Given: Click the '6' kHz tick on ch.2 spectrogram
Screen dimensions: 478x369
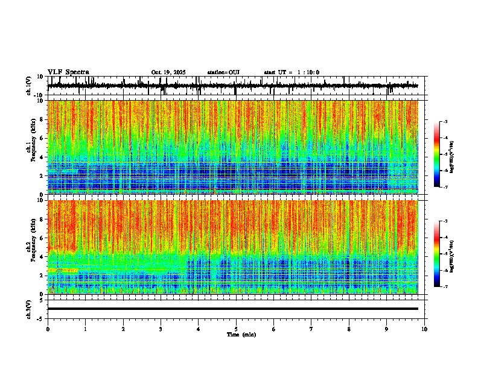Looking at the screenshot, I should click(42, 238).
